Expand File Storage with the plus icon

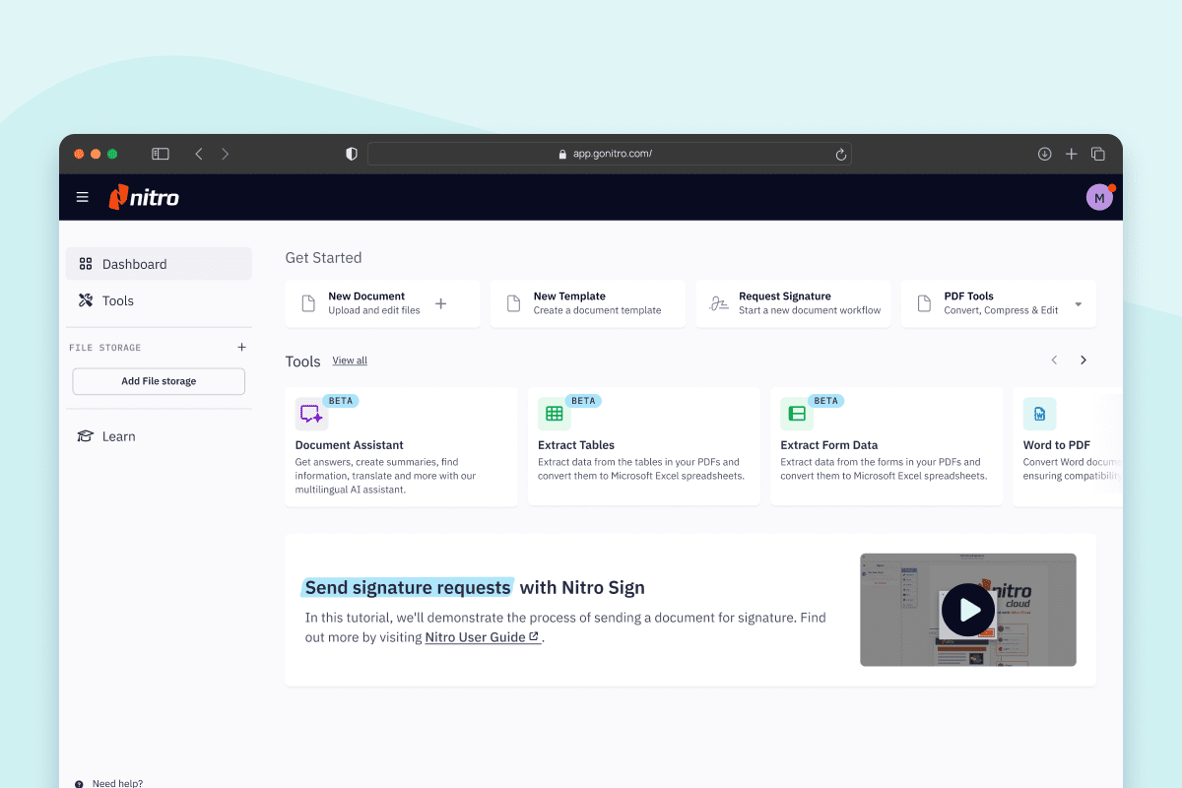pos(241,347)
